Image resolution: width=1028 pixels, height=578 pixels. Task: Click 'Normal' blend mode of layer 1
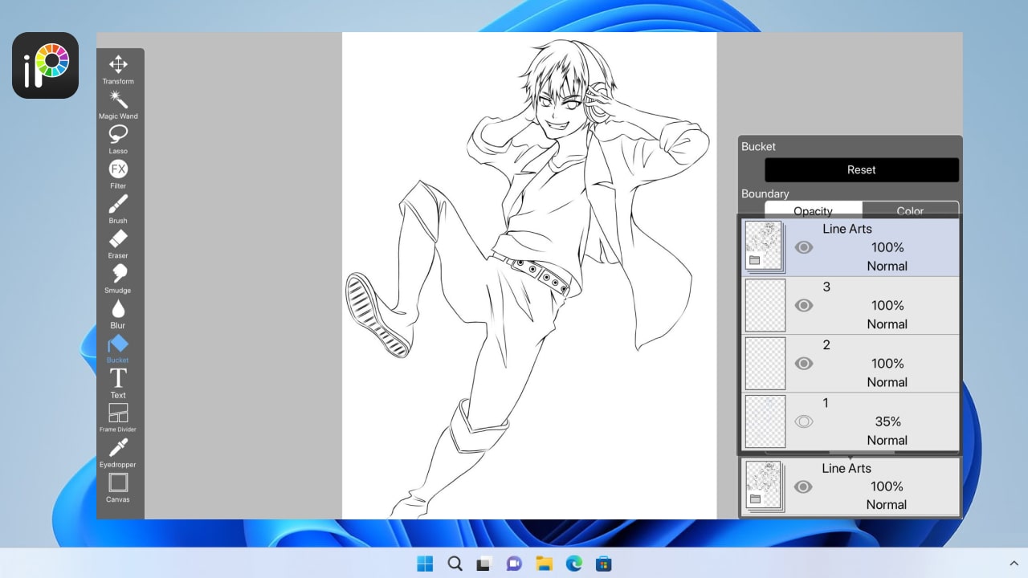887,440
